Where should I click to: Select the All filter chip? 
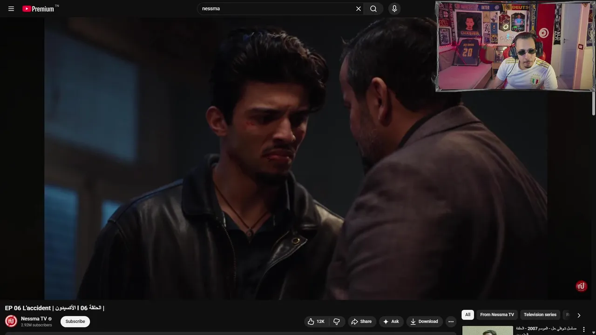pyautogui.click(x=468, y=315)
